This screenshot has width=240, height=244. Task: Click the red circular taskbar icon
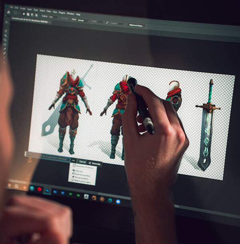40,189
